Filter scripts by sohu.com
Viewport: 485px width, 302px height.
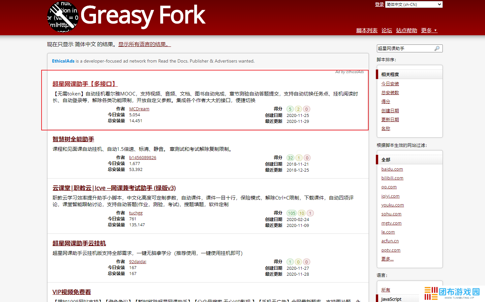[x=391, y=214]
